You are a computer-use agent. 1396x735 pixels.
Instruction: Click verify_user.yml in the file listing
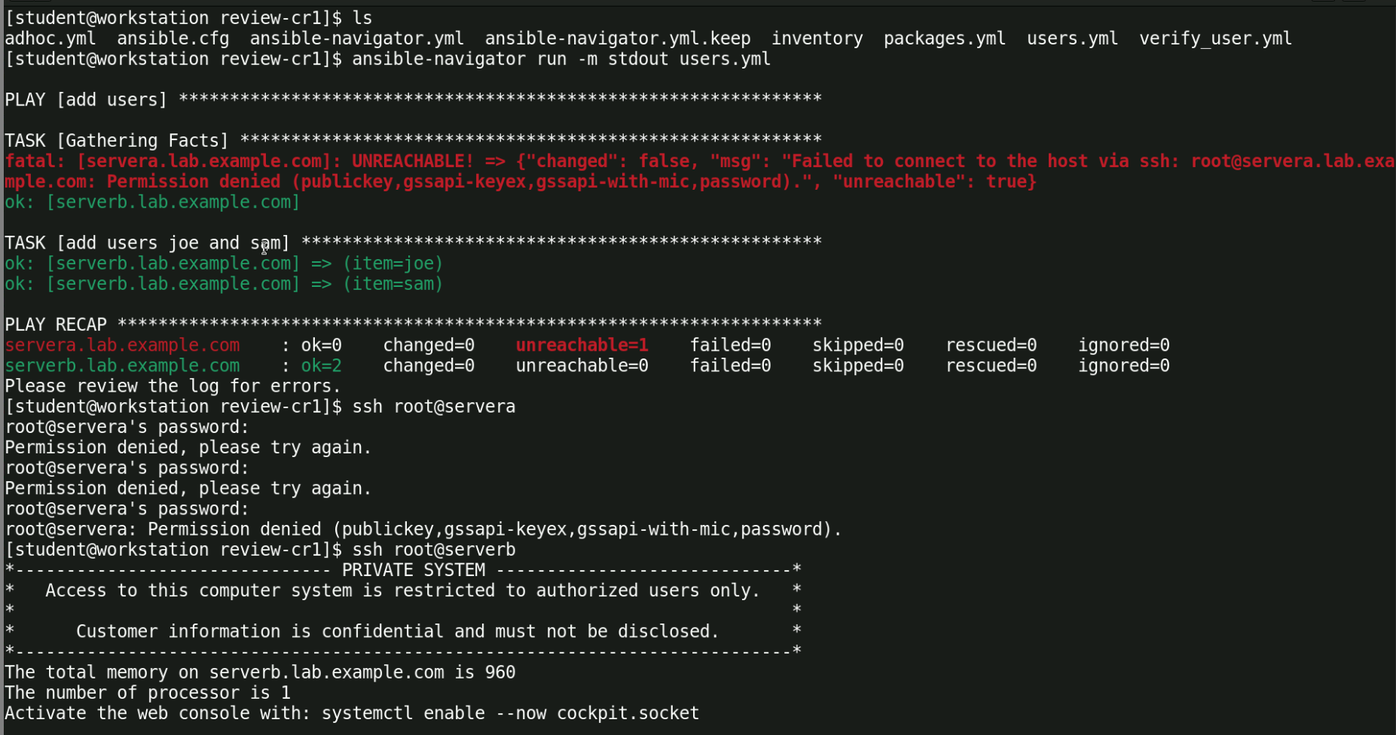[x=1215, y=38]
